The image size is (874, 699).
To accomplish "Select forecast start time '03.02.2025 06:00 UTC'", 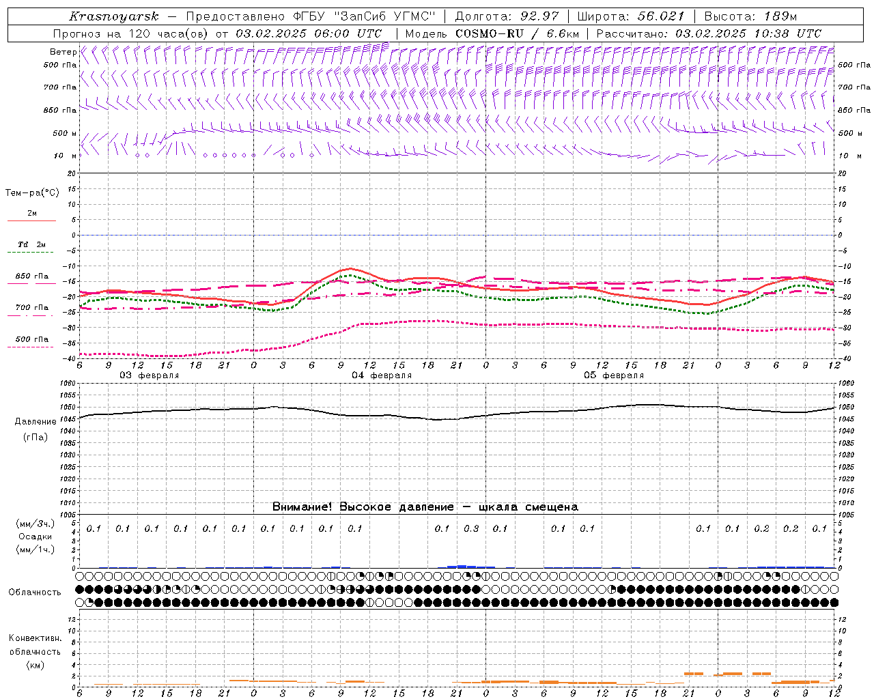I will (x=309, y=33).
